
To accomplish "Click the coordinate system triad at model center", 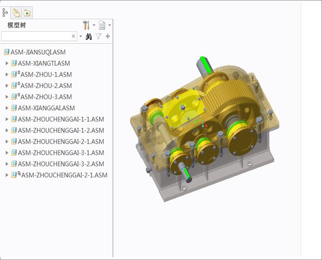I will click(202, 123).
